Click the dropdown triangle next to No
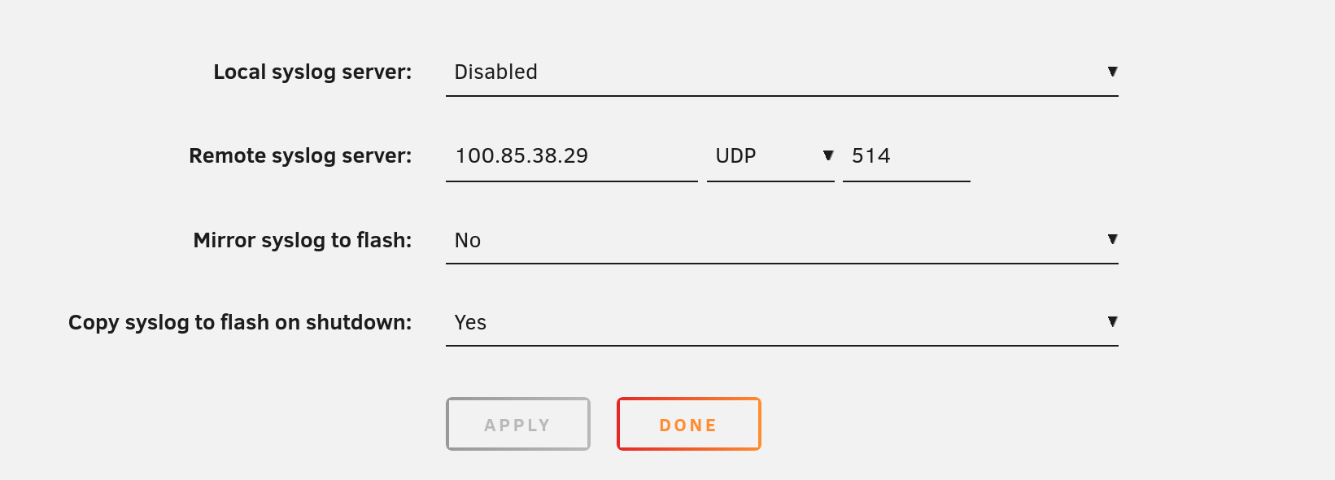 click(x=1113, y=239)
